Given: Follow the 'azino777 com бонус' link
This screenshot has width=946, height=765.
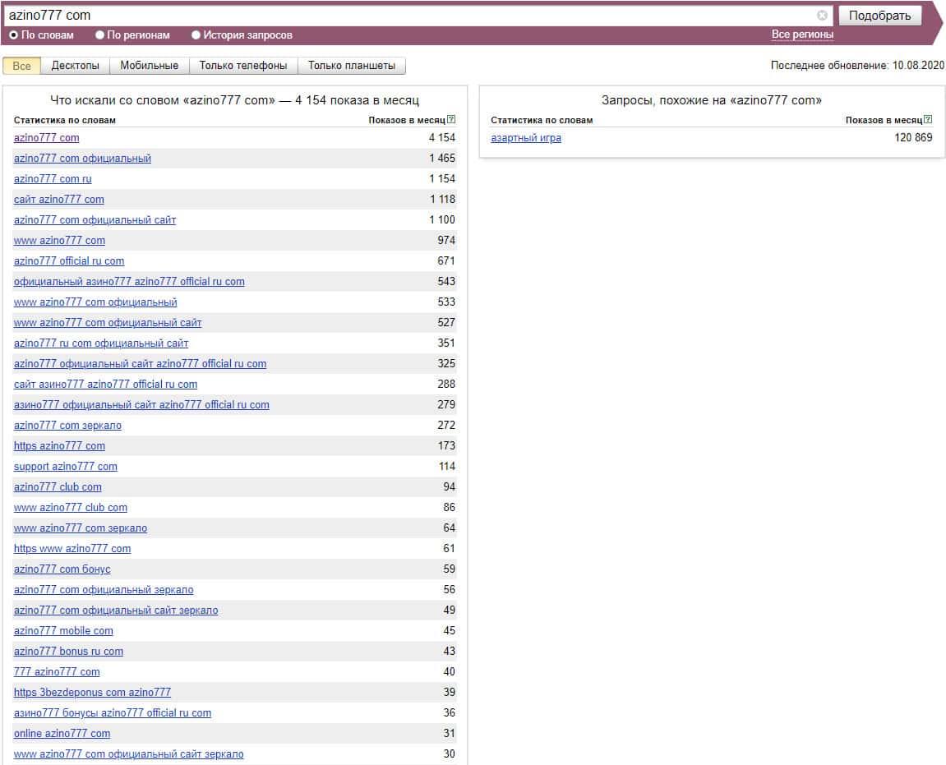Looking at the screenshot, I should [x=62, y=569].
